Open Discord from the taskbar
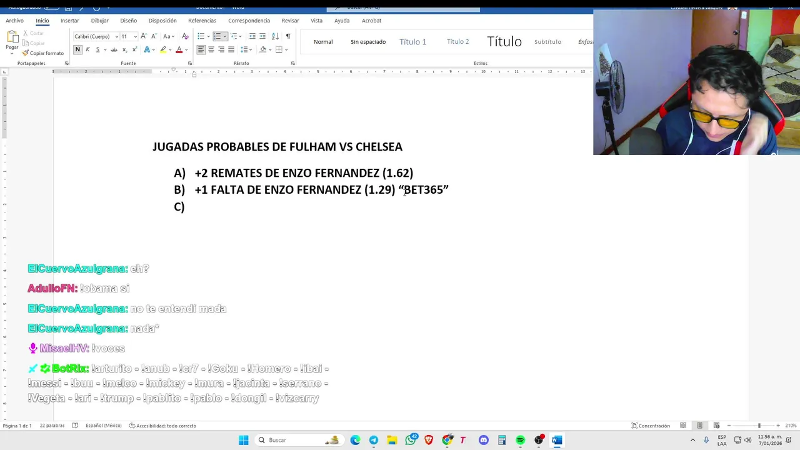The height and width of the screenshot is (450, 800). pos(484,440)
